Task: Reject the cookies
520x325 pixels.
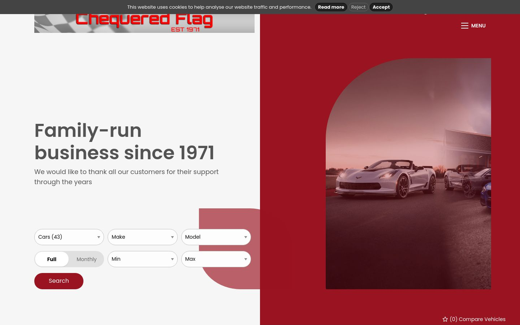Action: coord(358,7)
